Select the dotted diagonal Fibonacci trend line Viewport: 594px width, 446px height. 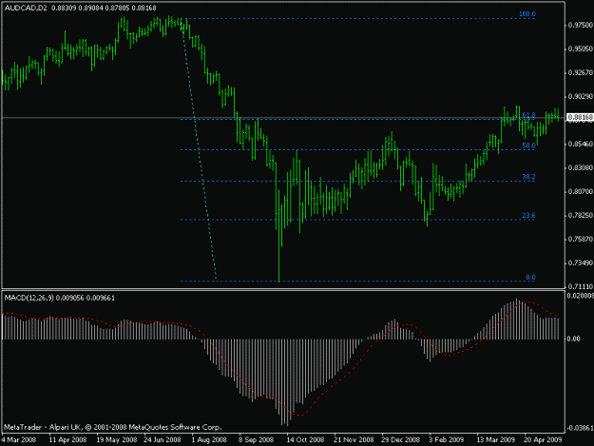pyautogui.click(x=200, y=151)
